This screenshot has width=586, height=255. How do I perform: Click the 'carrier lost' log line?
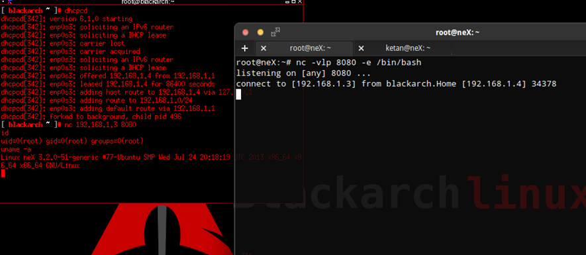[x=63, y=43]
